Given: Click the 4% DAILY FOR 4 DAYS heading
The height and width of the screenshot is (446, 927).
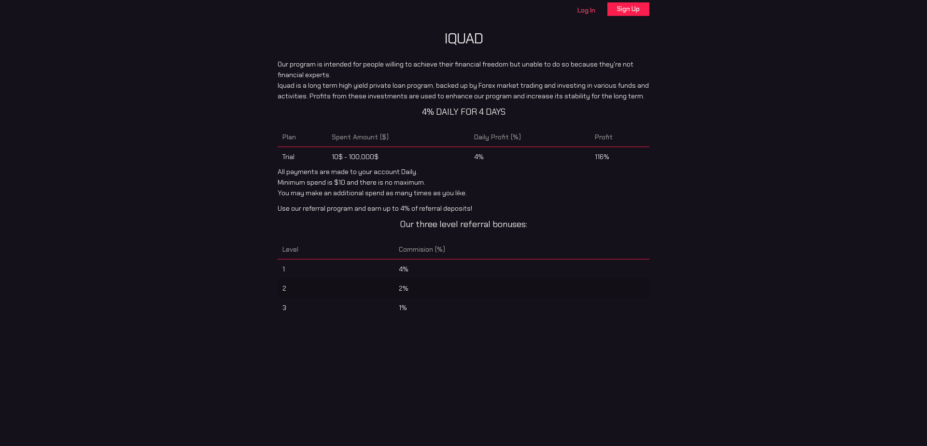Looking at the screenshot, I should coord(463,111).
